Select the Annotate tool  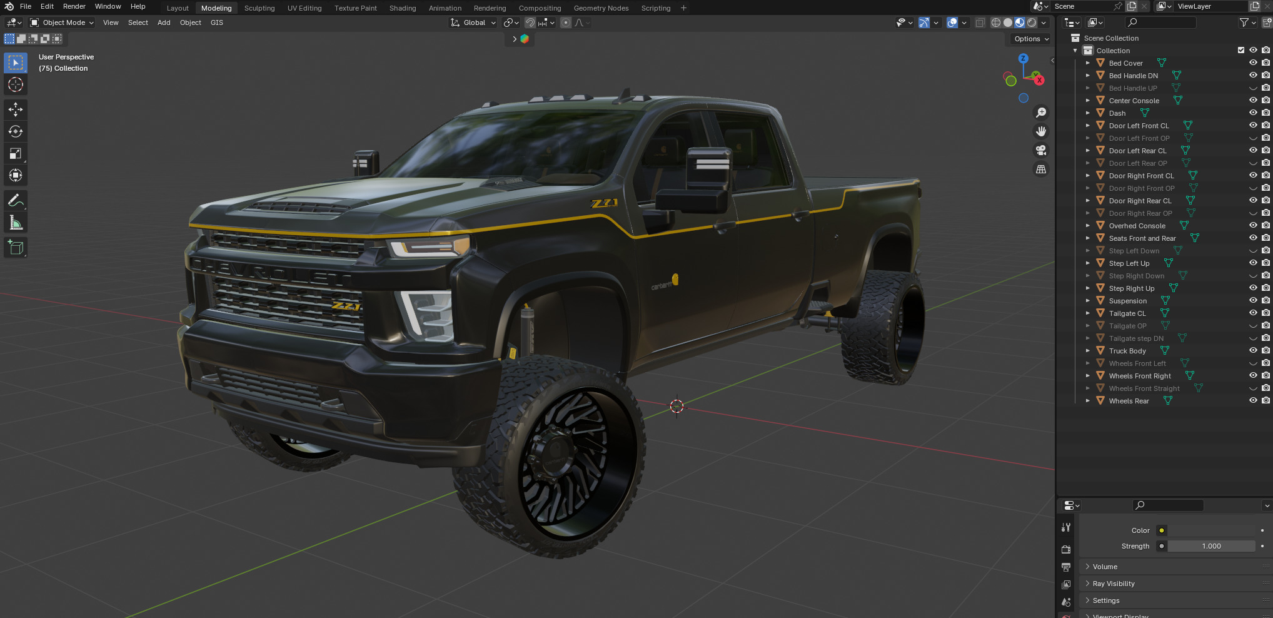(x=16, y=201)
